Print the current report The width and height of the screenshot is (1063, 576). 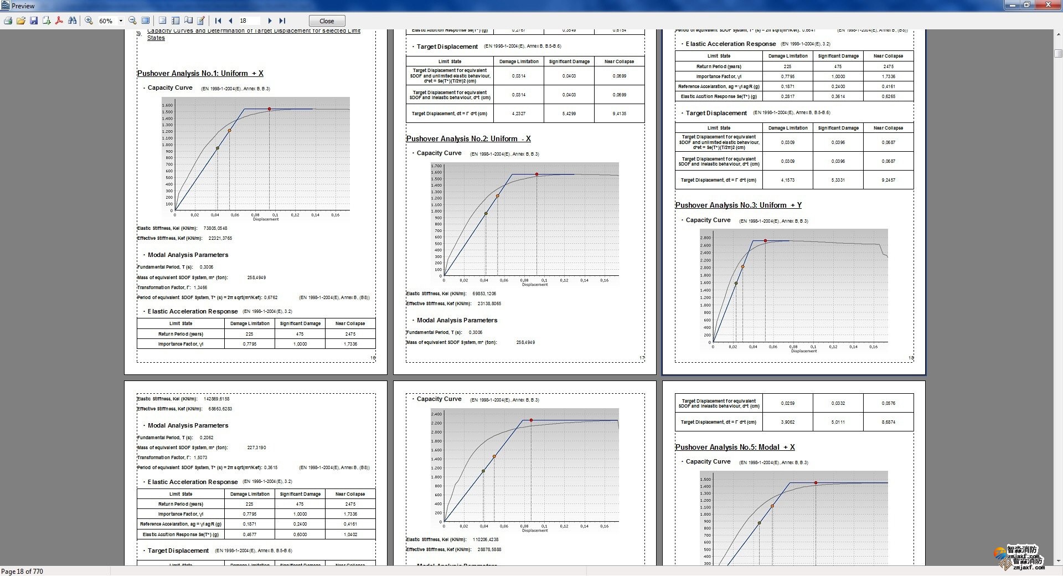click(x=8, y=20)
